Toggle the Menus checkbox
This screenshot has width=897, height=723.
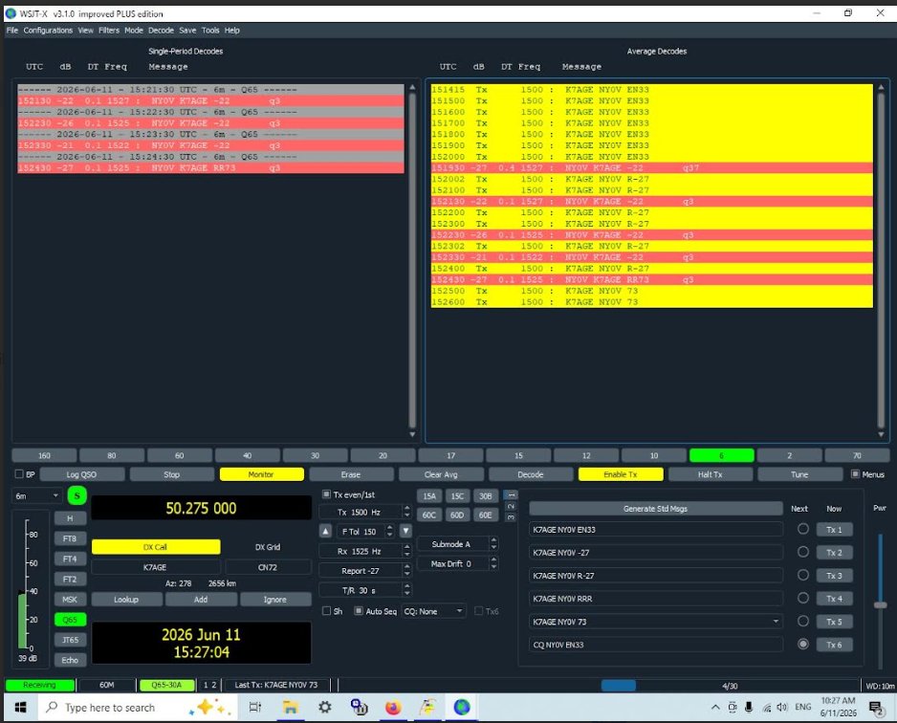(x=855, y=474)
